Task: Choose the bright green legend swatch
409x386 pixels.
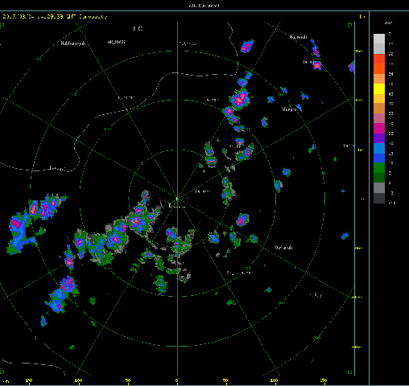Action: coord(379,168)
